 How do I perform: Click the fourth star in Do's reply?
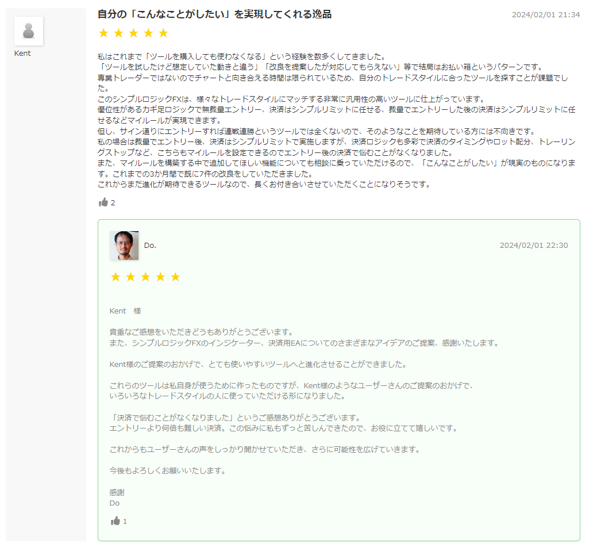click(160, 277)
